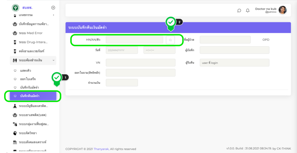
Task: Click the คลังยาและเวชภัณฑ์ sidebar icon
Action: 15,51
